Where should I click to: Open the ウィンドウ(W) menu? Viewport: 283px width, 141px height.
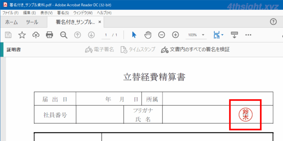point(83,13)
